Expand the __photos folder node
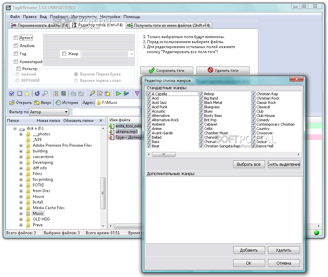Image resolution: width=328 pixels, height=277 pixels. click(x=21, y=134)
